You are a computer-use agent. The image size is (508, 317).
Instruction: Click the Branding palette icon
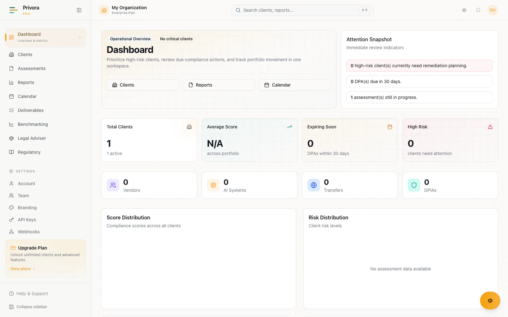coord(11,208)
